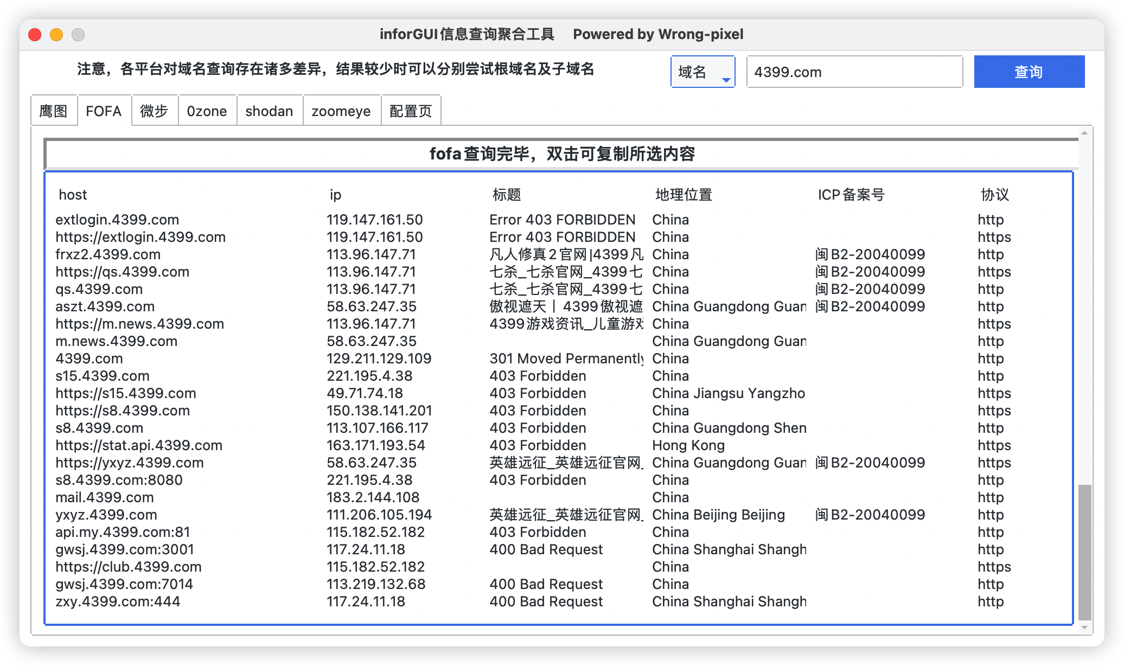
Task: Click the zxy.4399.com:444 host entry
Action: tap(118, 601)
